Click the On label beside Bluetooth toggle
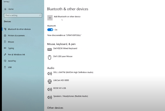This screenshot has width=165, height=111. tap(56, 30)
